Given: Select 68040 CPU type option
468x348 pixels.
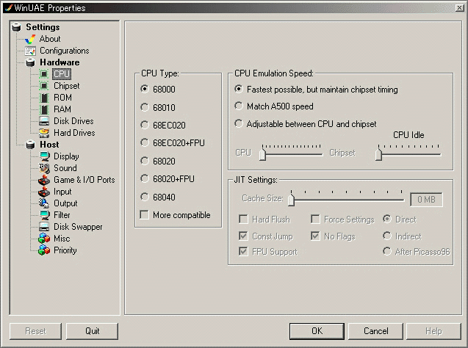Looking at the screenshot, I should pyautogui.click(x=144, y=197).
